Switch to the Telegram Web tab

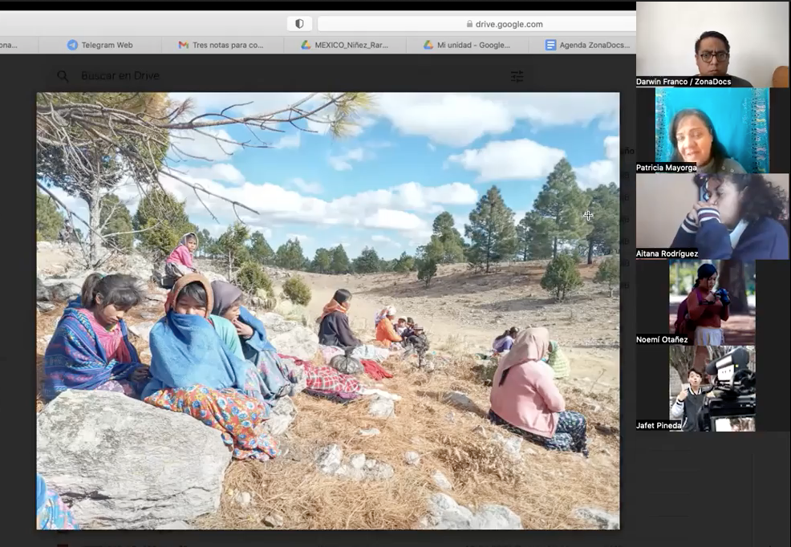[107, 45]
